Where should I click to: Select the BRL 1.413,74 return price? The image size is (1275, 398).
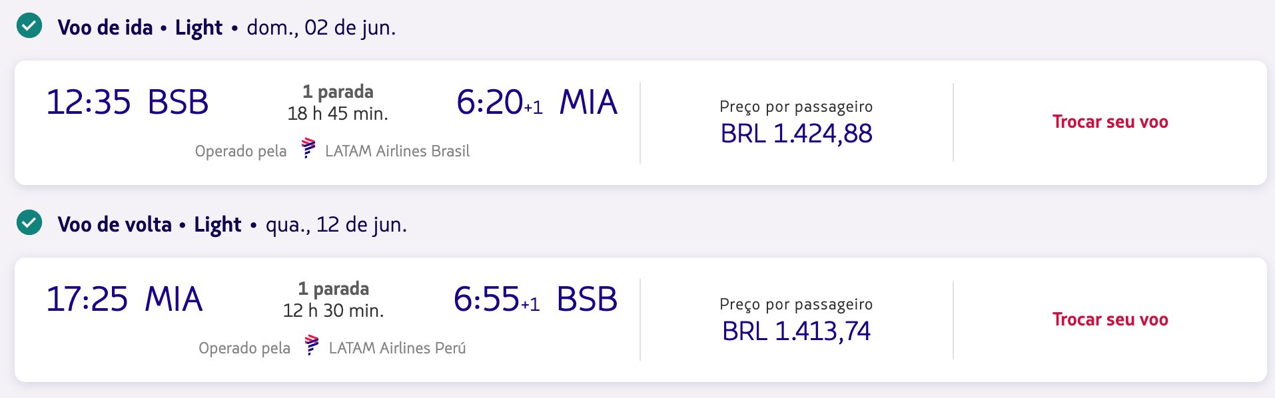[796, 331]
